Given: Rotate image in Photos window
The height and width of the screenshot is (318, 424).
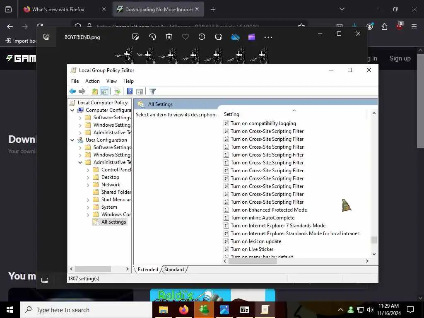Looking at the screenshot, I should pos(152,37).
